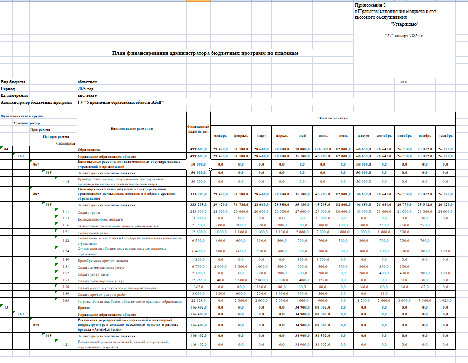Screen dimensions: 468x363
Task: Select the program code cell 082
Action: (36, 193)
